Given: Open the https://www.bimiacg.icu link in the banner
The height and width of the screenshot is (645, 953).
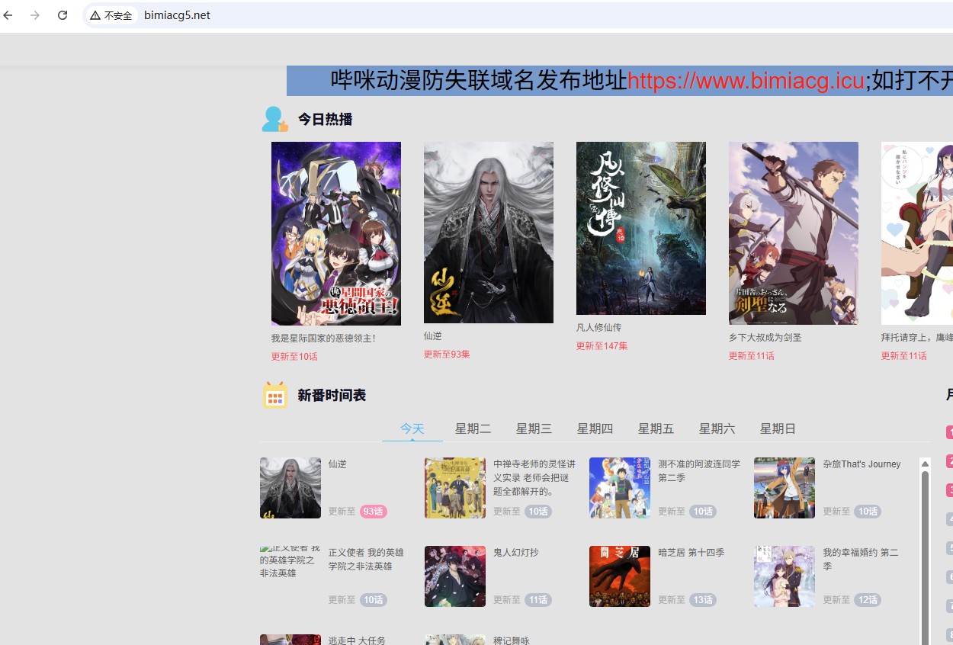Looking at the screenshot, I should click(746, 80).
